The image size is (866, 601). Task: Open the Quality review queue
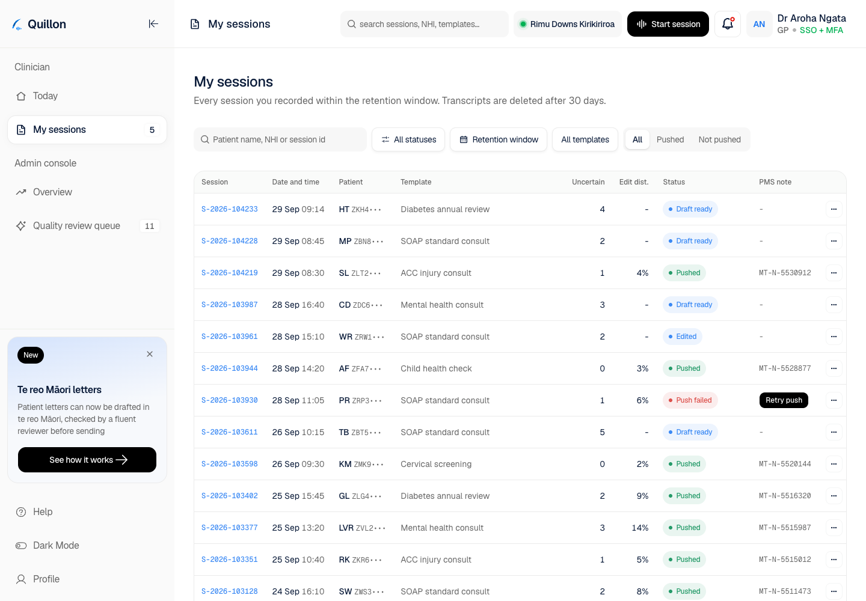click(87, 226)
